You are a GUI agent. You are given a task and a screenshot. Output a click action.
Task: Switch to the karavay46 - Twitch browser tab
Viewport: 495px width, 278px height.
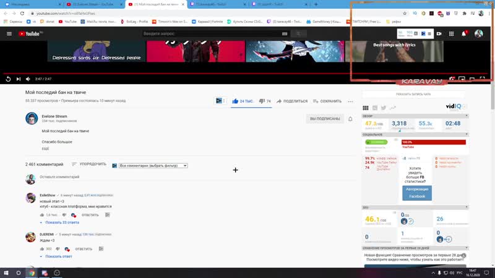[x=217, y=4]
